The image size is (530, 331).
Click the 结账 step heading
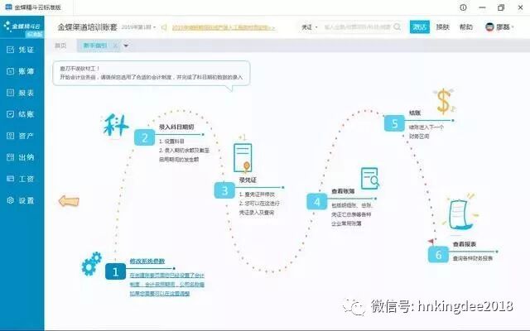click(415, 113)
